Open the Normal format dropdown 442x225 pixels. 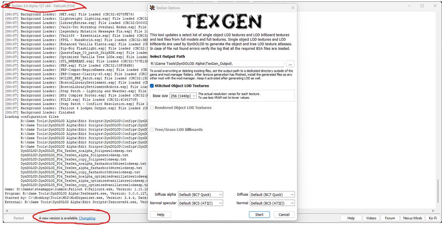(272, 203)
